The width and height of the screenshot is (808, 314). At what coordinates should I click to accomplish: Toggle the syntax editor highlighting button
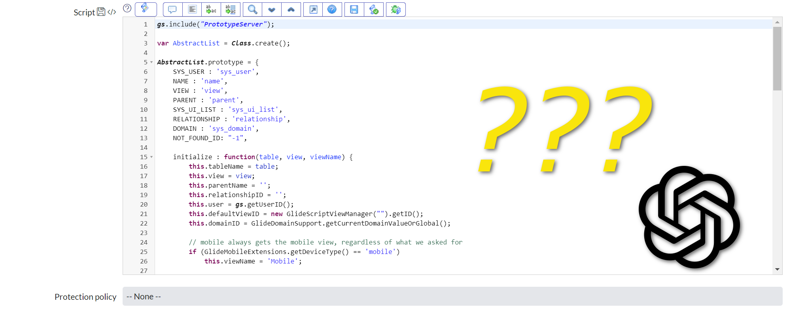(146, 9)
